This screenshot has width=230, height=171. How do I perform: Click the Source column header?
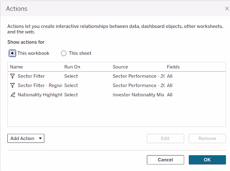[120, 67]
